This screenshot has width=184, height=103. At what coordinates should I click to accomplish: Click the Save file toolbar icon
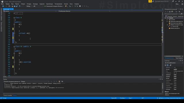(15, 6)
